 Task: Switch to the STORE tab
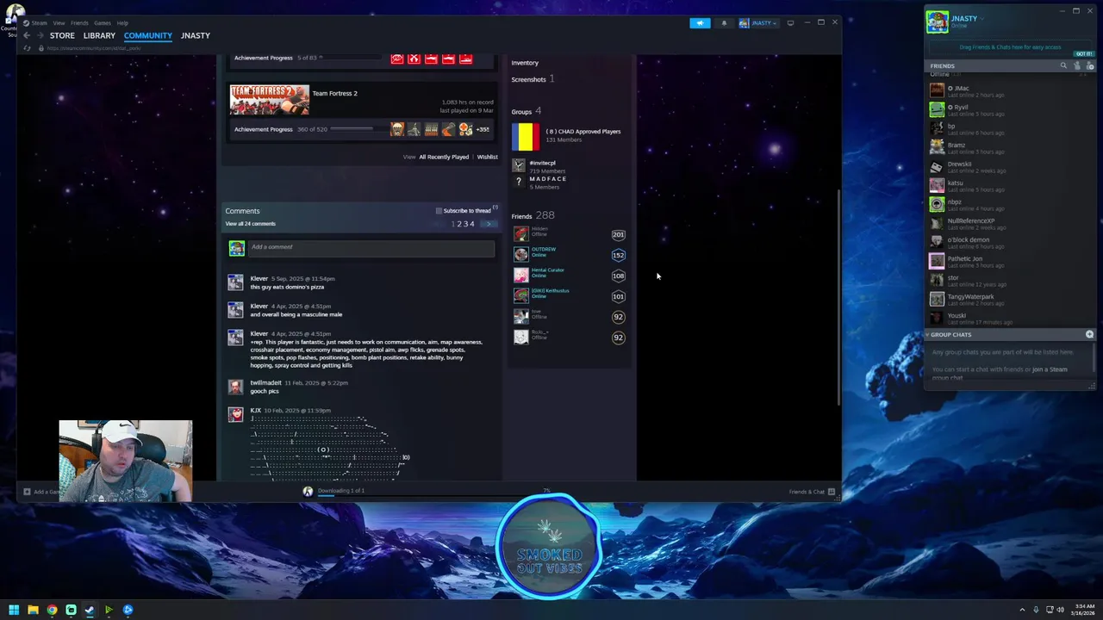pos(62,35)
